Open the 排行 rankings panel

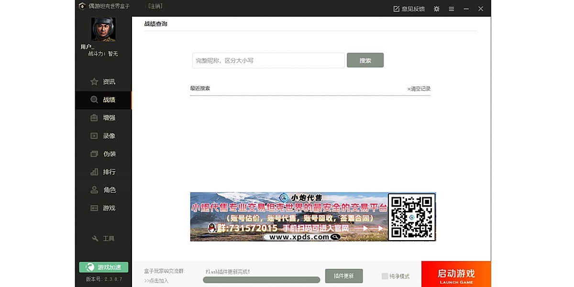(103, 172)
